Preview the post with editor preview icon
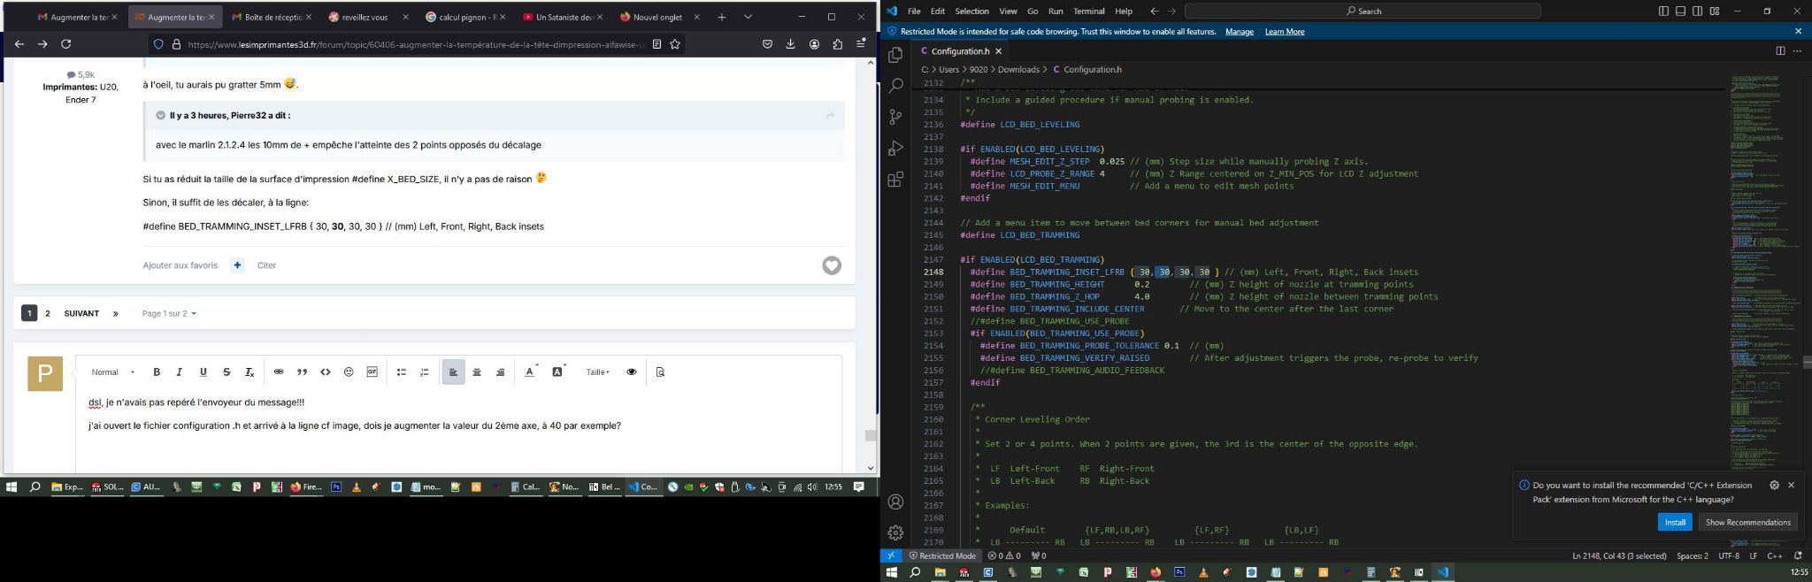 [660, 372]
